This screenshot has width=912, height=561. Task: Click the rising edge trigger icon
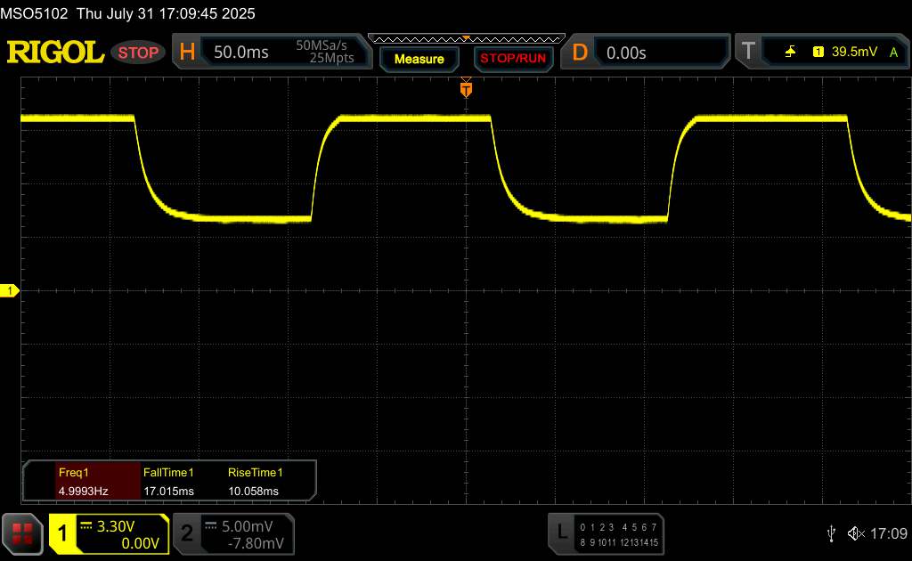[790, 52]
